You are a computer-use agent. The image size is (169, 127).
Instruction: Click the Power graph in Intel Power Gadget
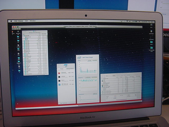88,68
